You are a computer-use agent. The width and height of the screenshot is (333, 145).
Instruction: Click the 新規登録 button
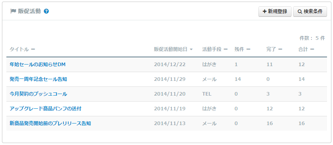point(275,12)
